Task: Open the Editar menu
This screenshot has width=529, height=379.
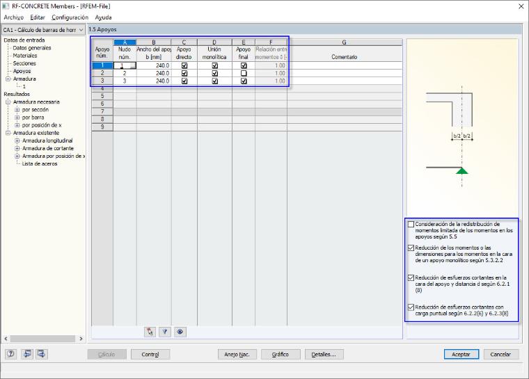Action: pyautogui.click(x=38, y=17)
